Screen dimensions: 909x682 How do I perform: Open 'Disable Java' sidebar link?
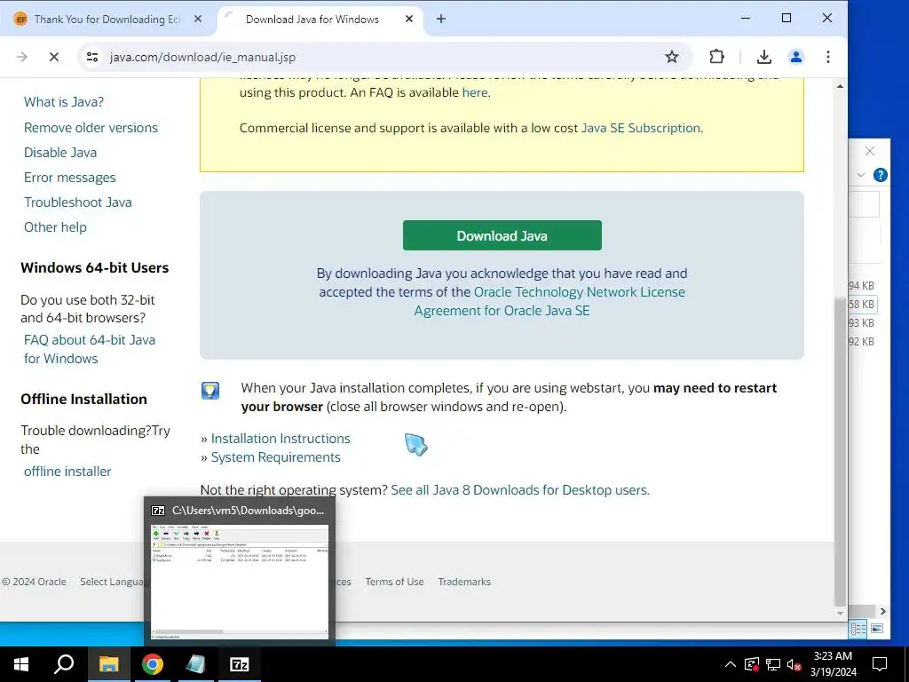point(60,153)
